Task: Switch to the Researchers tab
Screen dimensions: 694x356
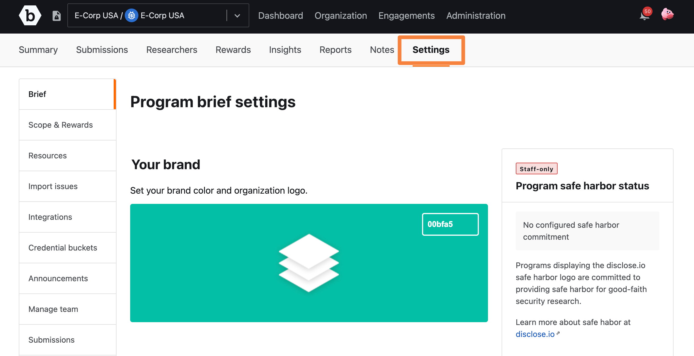Action: [x=172, y=50]
